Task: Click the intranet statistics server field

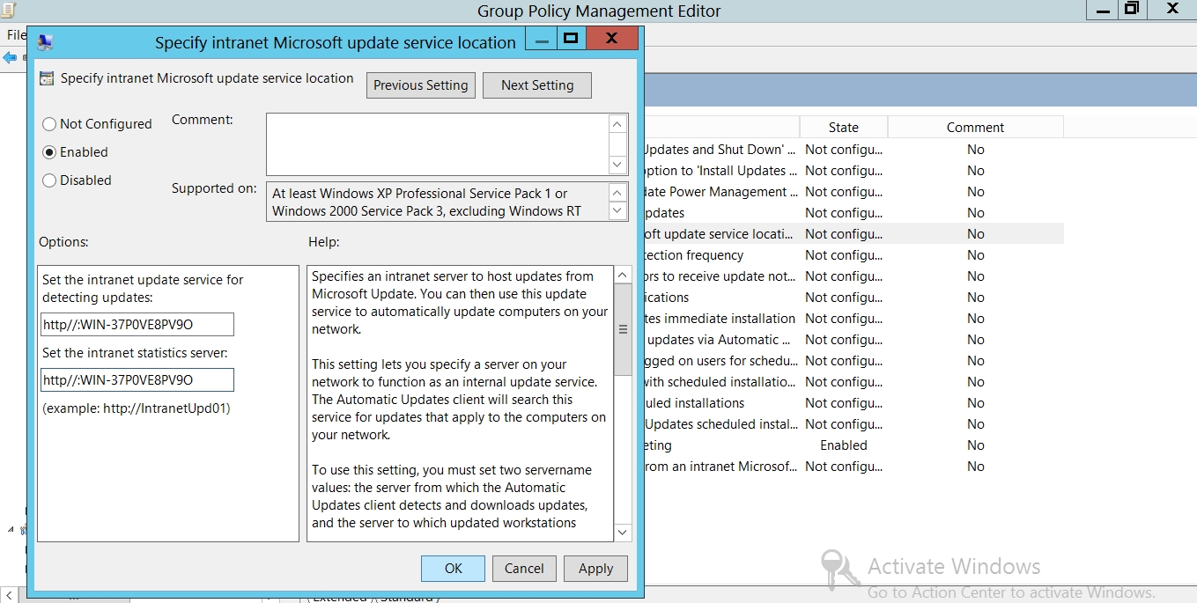Action: [137, 380]
